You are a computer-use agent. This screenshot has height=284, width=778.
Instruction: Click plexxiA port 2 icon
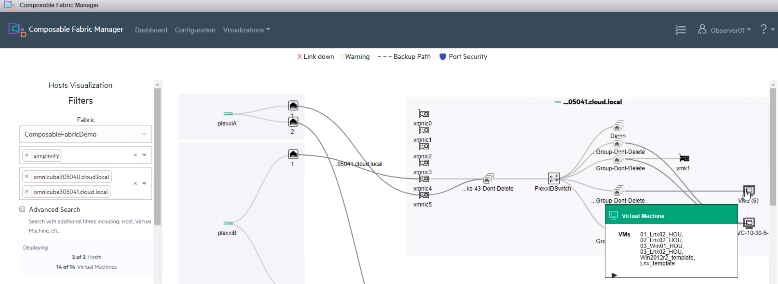pyautogui.click(x=293, y=122)
